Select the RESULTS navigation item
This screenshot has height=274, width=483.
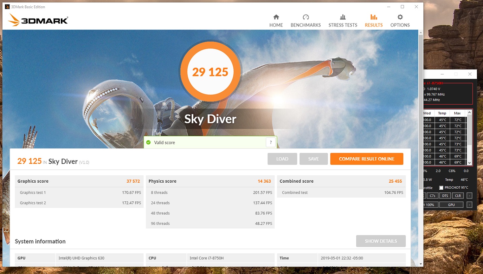[374, 21]
